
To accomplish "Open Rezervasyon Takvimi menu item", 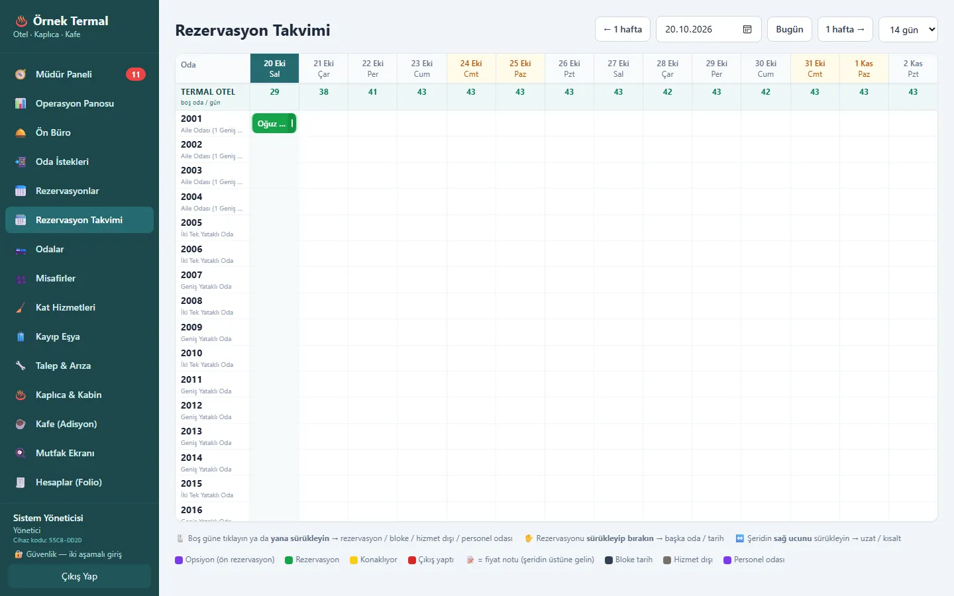I will tap(79, 220).
